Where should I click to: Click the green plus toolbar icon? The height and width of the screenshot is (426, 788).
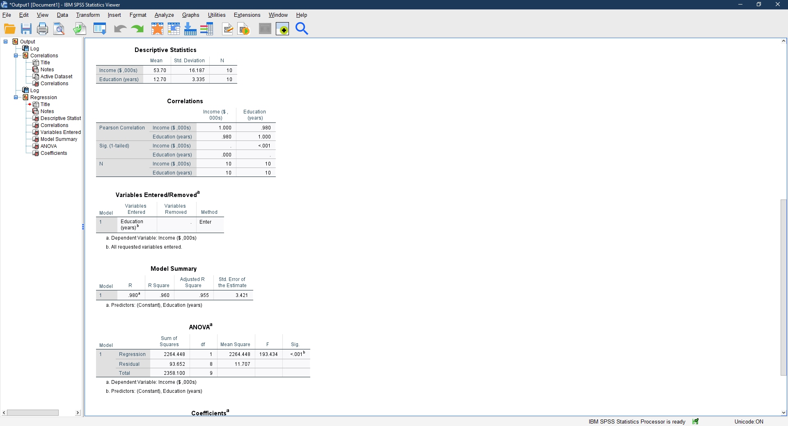[x=282, y=29]
